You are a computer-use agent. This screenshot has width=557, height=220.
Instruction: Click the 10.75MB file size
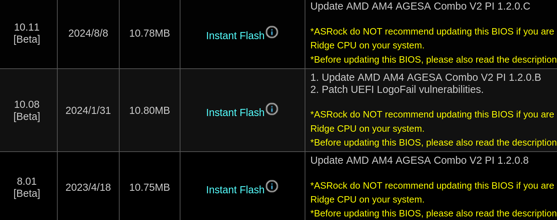[149, 187]
